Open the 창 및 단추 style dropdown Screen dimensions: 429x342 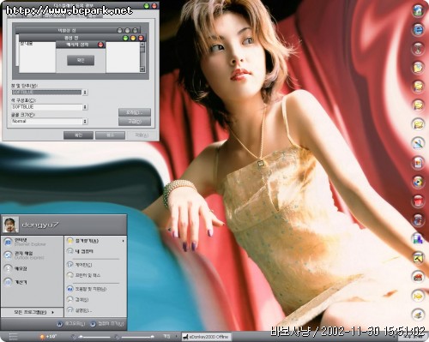coord(85,93)
